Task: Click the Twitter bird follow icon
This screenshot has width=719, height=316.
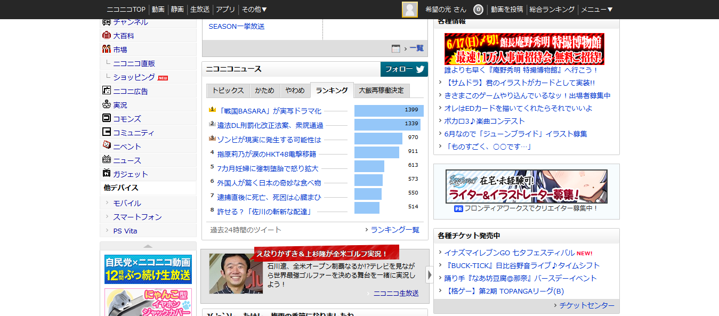Action: point(420,69)
